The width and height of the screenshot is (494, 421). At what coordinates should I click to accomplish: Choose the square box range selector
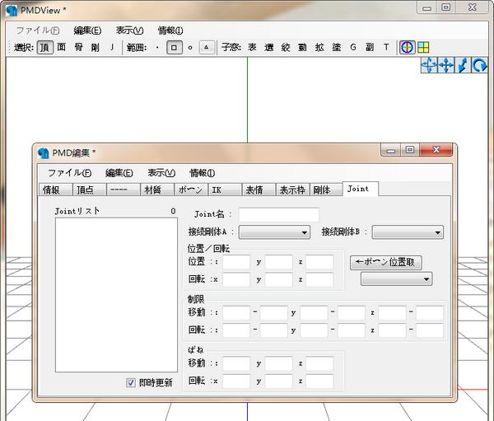174,47
